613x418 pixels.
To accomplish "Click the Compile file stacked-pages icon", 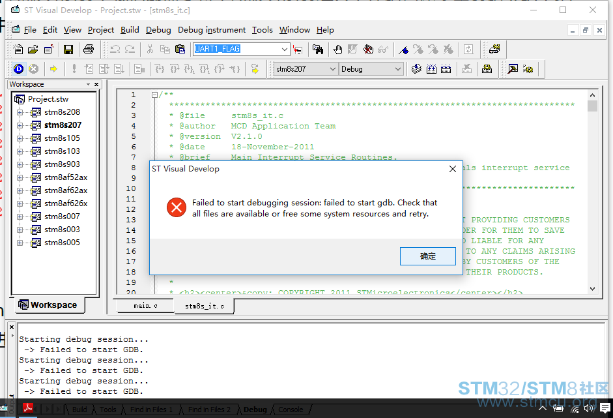I will pyautogui.click(x=416, y=69).
